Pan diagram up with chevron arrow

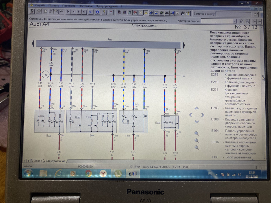tap(196, 108)
